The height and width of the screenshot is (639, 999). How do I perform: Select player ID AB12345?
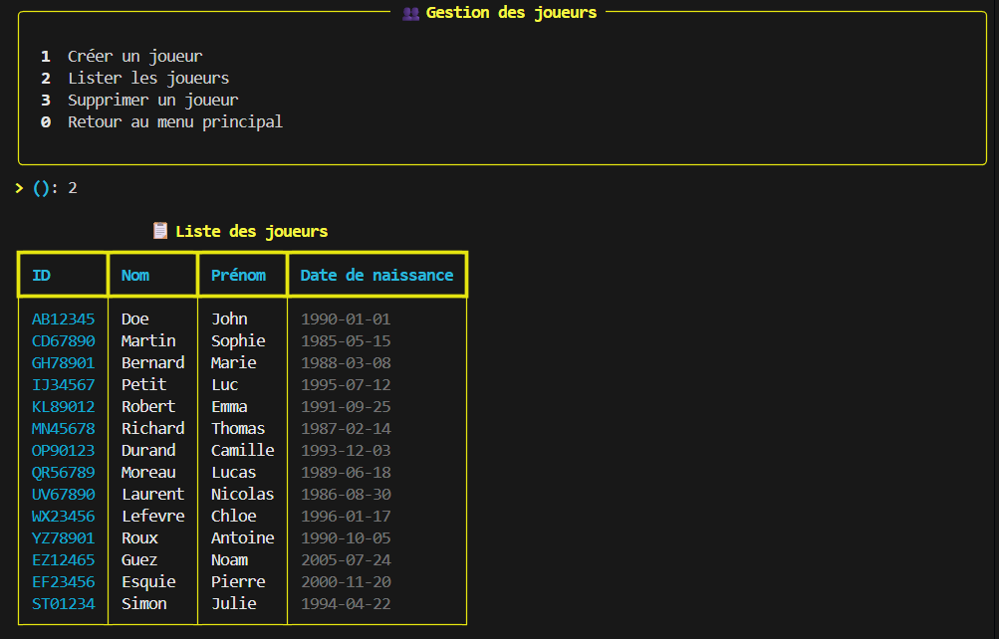pos(63,319)
